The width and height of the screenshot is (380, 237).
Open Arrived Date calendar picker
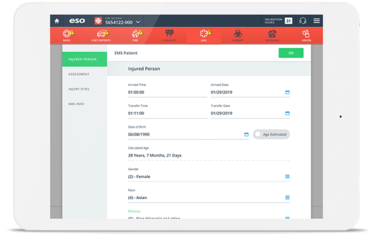click(287, 92)
